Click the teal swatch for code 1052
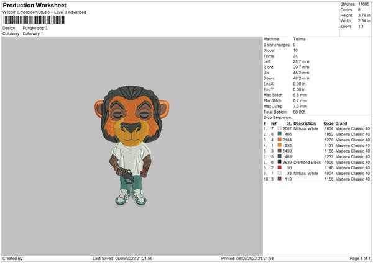This screenshot has width=373, height=263. tap(280, 134)
